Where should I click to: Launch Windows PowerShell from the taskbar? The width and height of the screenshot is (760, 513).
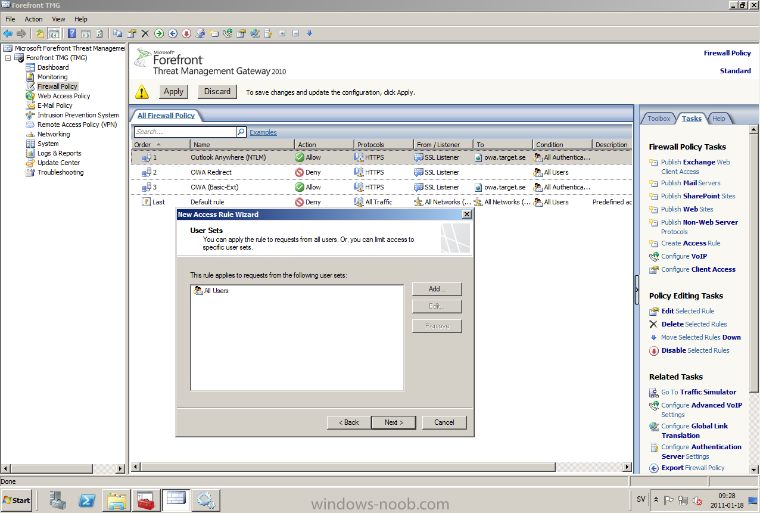87,500
